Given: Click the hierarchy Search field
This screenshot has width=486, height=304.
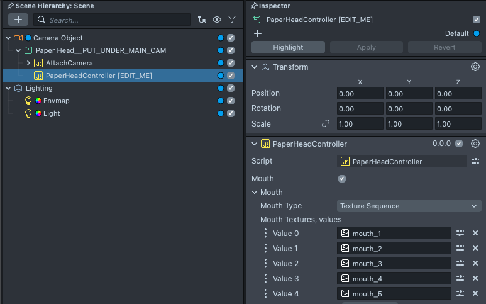Looking at the screenshot, I should click(x=118, y=20).
